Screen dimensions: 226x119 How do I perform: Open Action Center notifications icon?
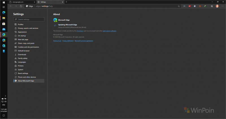tap(4, 115)
